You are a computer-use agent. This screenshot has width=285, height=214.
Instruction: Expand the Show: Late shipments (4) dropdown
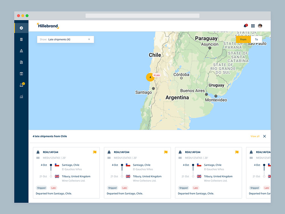pos(66,39)
